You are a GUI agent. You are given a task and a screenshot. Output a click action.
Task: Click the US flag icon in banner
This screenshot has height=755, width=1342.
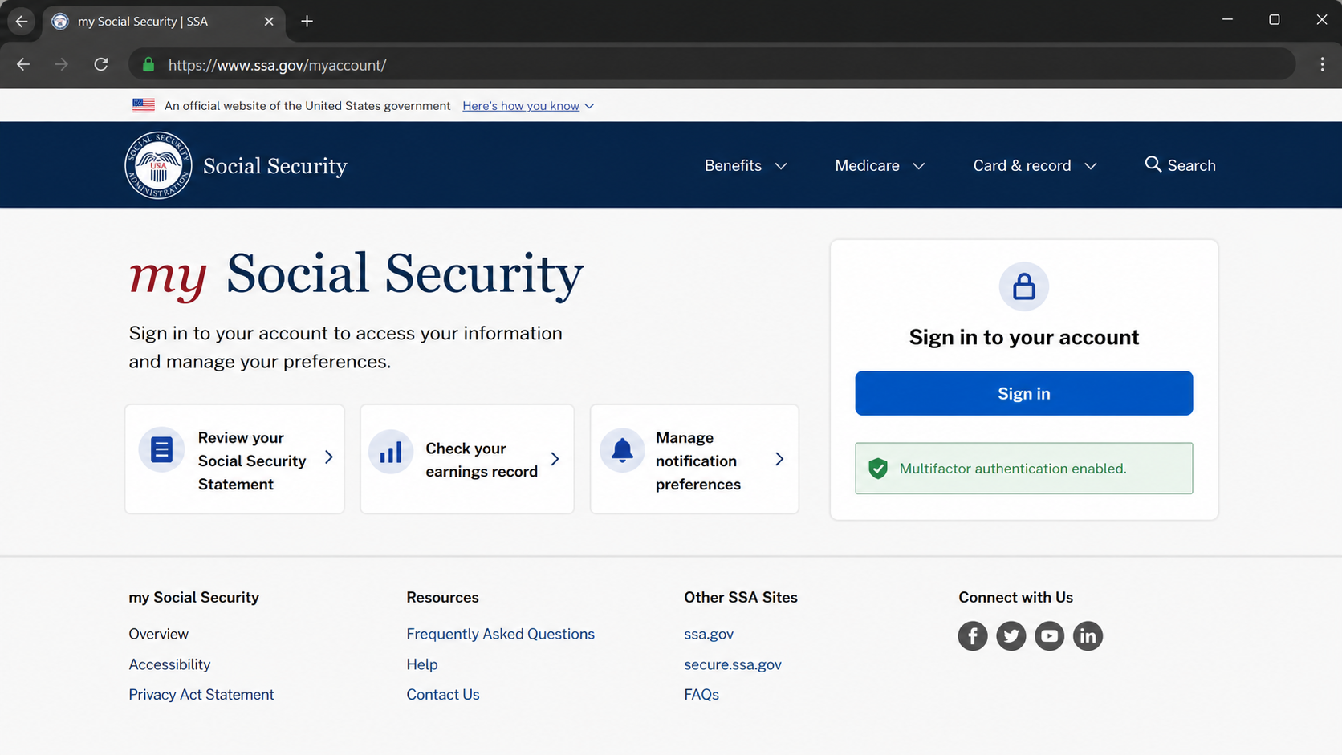[144, 105]
